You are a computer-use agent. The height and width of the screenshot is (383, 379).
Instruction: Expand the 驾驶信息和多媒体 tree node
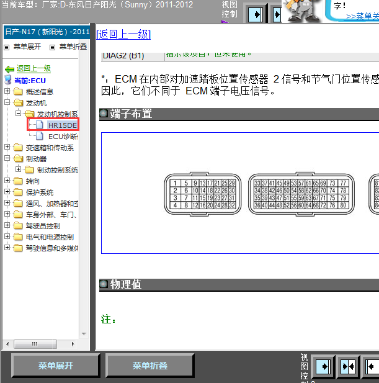coord(7,247)
